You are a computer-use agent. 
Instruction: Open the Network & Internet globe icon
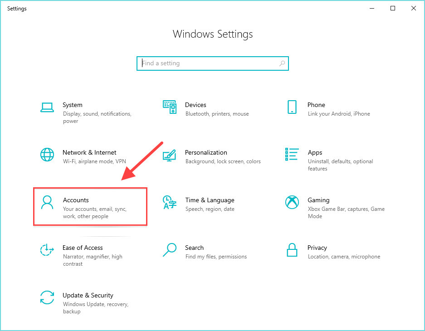[x=47, y=155]
